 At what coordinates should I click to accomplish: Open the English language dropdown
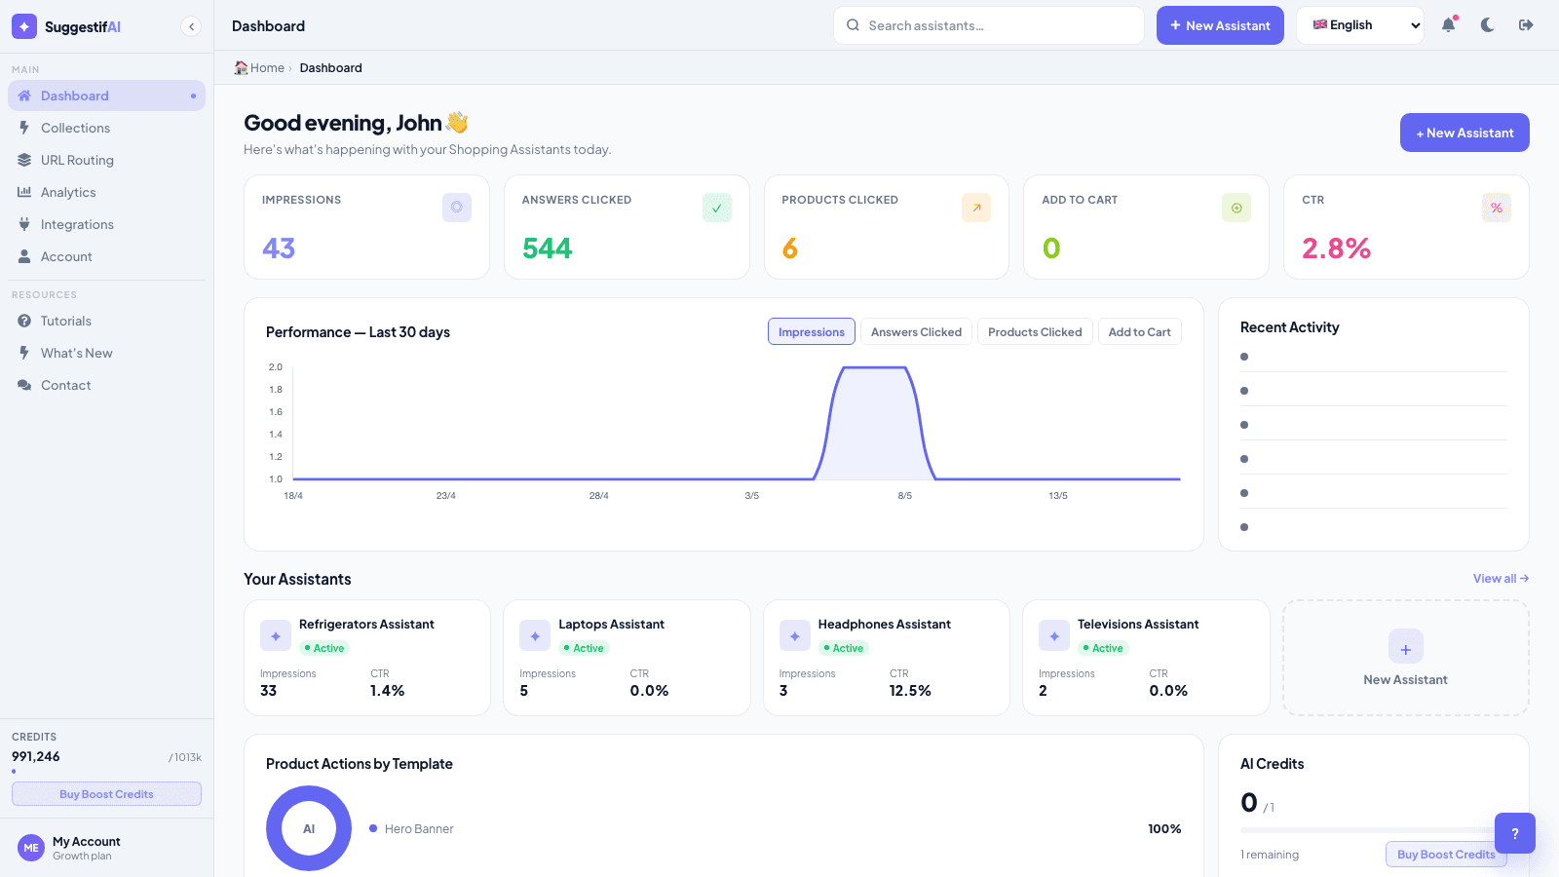(1360, 25)
